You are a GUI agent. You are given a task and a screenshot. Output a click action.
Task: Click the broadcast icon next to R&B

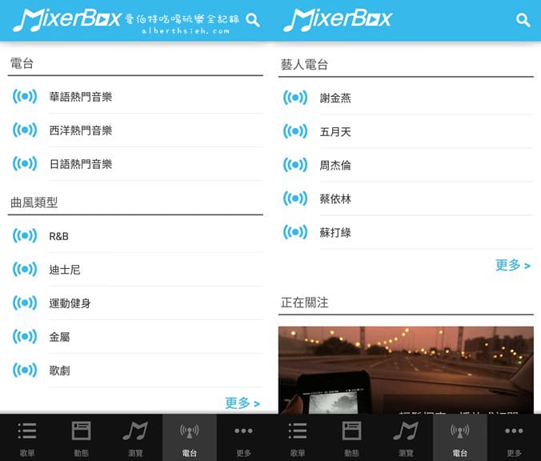(x=25, y=235)
